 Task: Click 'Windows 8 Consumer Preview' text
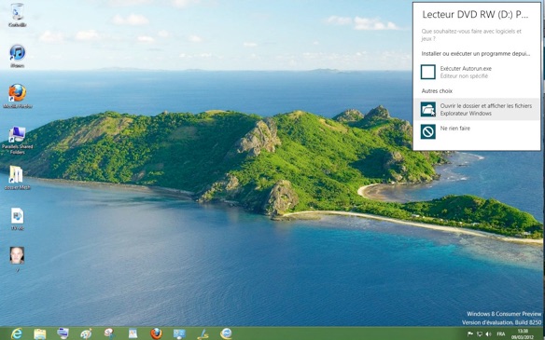[504, 314]
